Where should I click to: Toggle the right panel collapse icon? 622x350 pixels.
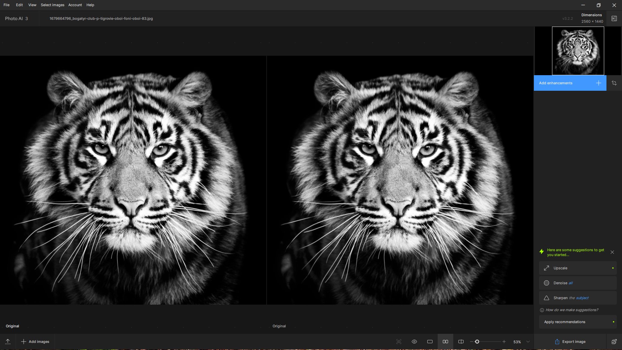point(614,18)
